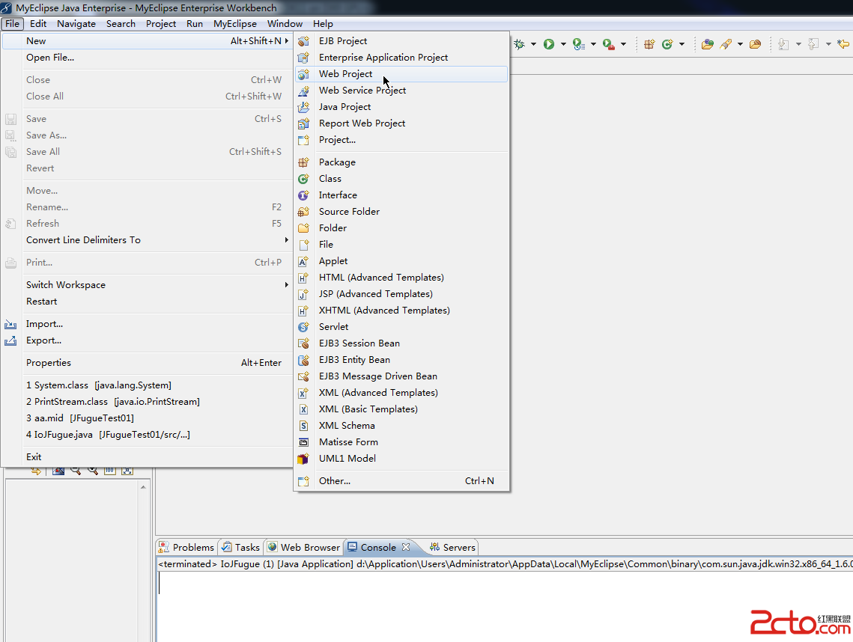This screenshot has height=642, width=853.
Task: Click the fit-to-window icon in the left panel
Action: tap(127, 471)
